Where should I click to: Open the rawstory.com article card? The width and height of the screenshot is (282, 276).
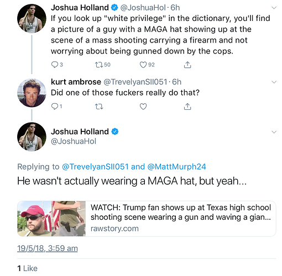(147, 219)
